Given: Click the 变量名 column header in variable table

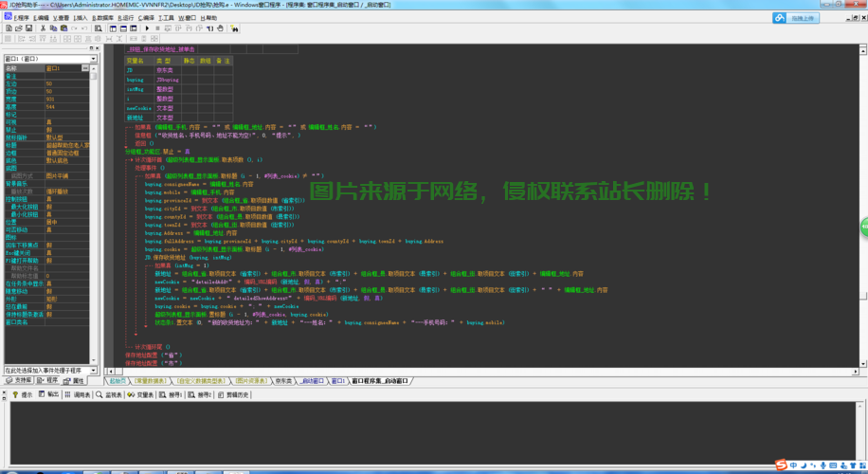Looking at the screenshot, I should click(x=139, y=61).
